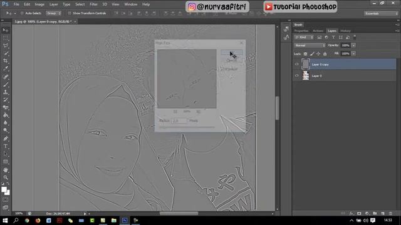Add a layer mask icon
This screenshot has height=225, width=401.
359,213
